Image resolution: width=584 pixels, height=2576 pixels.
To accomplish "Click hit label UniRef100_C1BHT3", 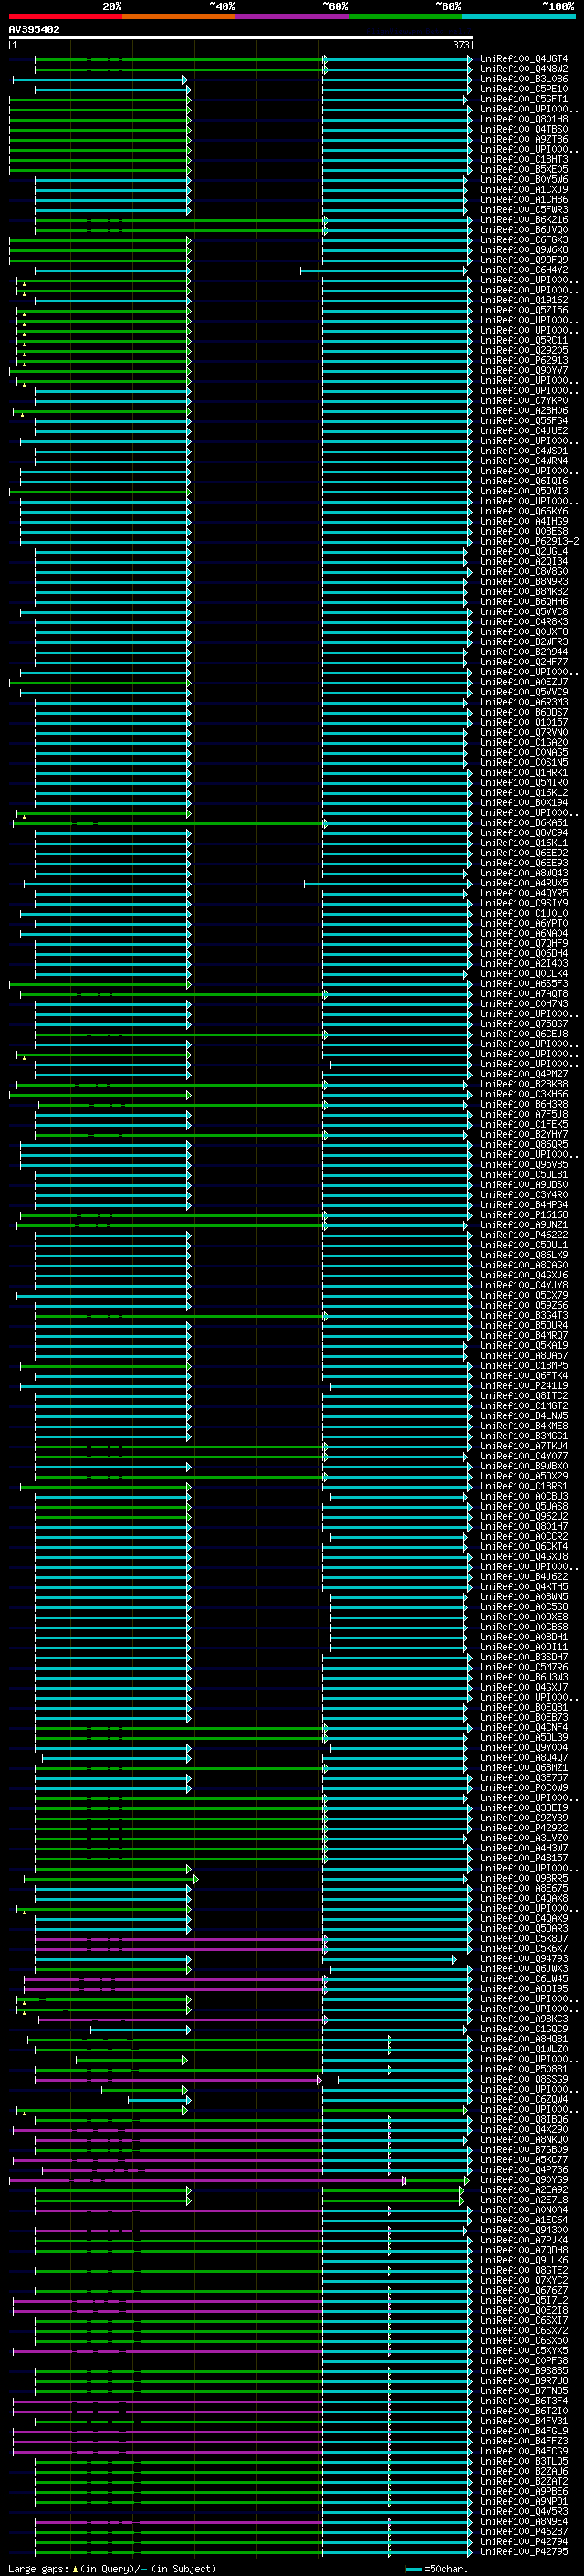I will click(524, 159).
